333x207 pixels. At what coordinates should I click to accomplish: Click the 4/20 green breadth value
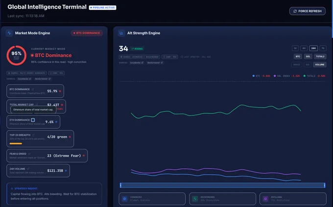coord(57,137)
